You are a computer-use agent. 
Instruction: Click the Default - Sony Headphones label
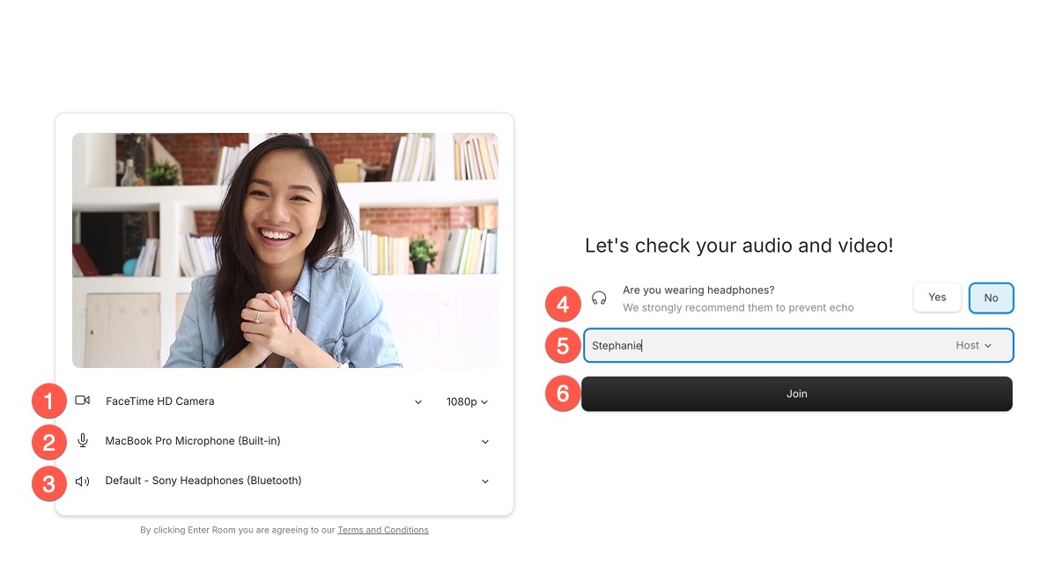pyautogui.click(x=203, y=481)
